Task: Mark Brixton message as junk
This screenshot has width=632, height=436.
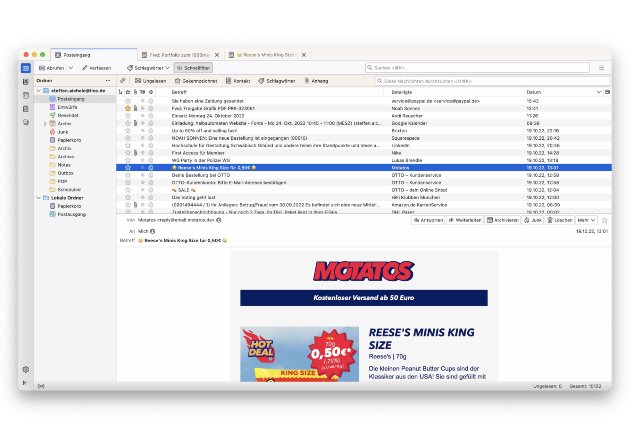Action: click(x=151, y=131)
